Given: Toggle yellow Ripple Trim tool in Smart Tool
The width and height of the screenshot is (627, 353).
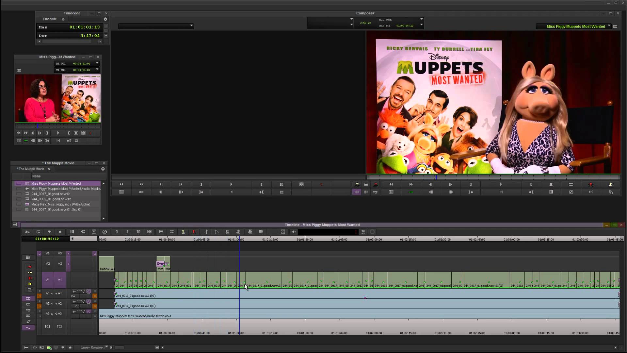Looking at the screenshot, I should [x=30, y=284].
